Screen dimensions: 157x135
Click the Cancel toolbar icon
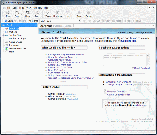coord(88,13)
